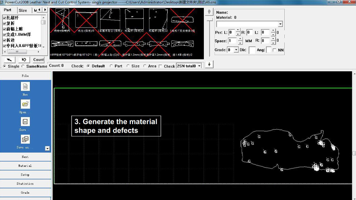356x200 pixels.
Task: Click the Save disk icon
Action: click(x=25, y=122)
